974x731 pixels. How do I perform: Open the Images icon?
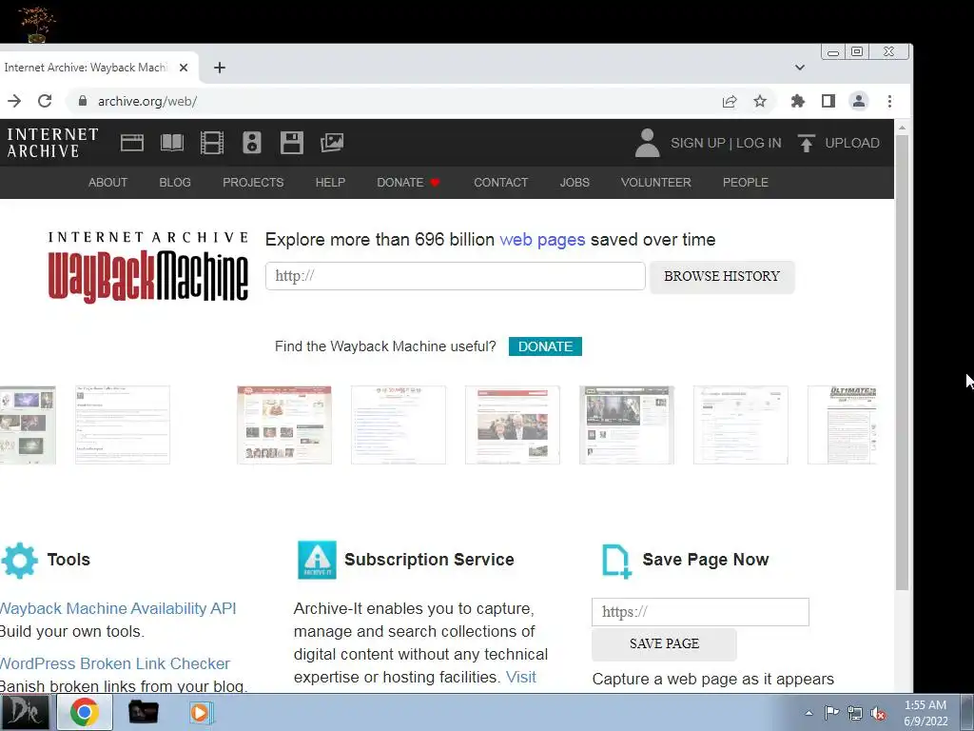332,143
